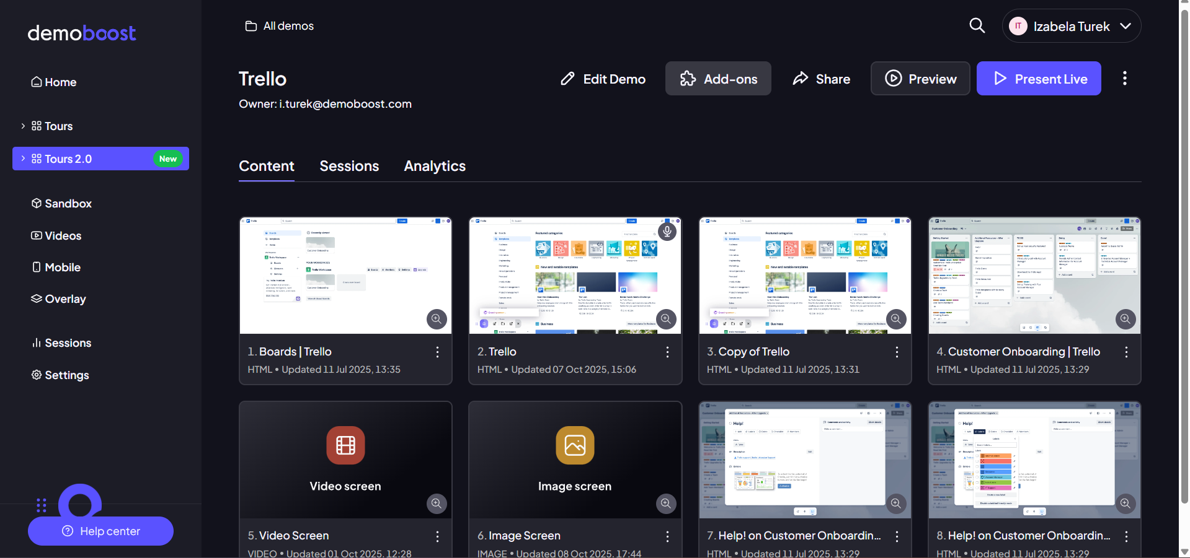Viewport: 1190px width, 558px height.
Task: Zoom the 2. Trello thumbnail
Action: (666, 319)
